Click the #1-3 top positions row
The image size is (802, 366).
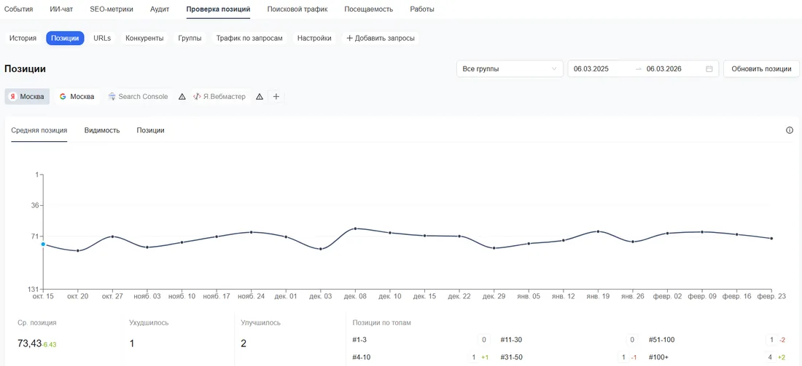pyautogui.click(x=421, y=340)
